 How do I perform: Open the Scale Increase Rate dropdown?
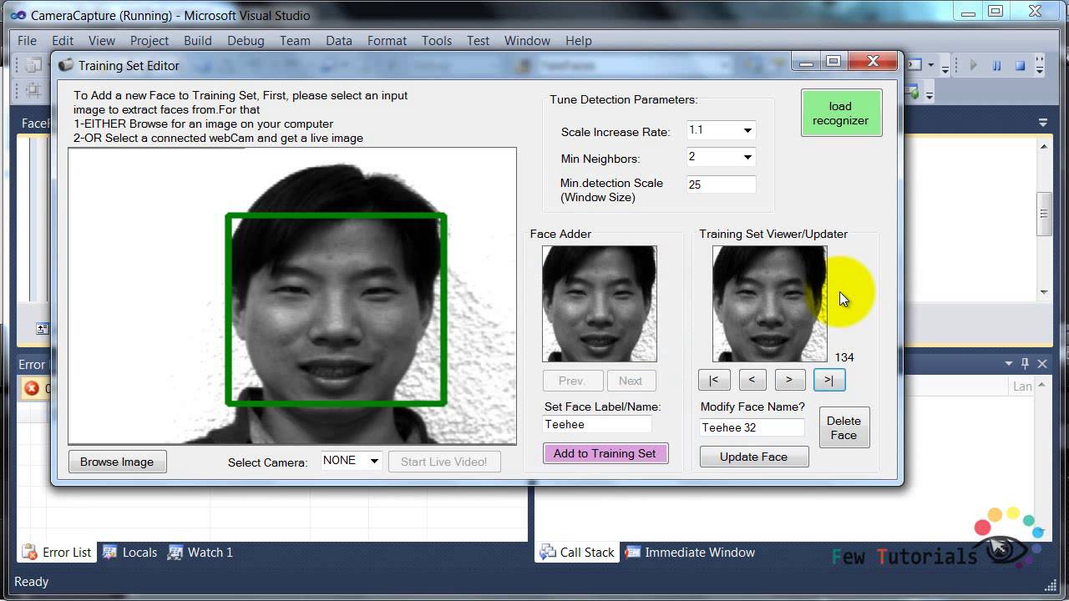tap(747, 130)
